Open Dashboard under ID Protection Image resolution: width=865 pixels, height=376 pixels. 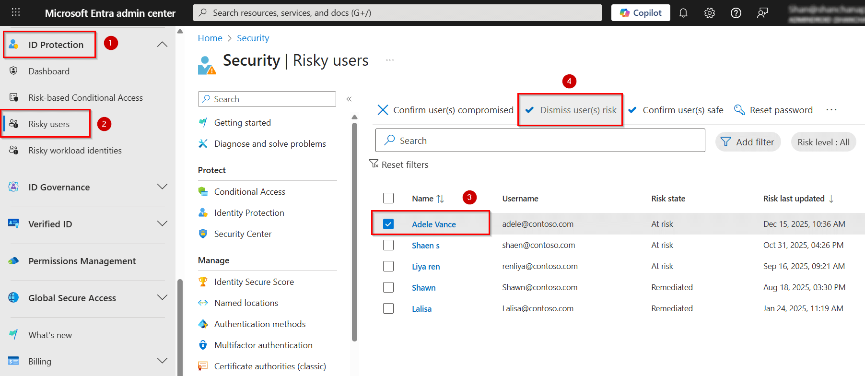pyautogui.click(x=49, y=71)
